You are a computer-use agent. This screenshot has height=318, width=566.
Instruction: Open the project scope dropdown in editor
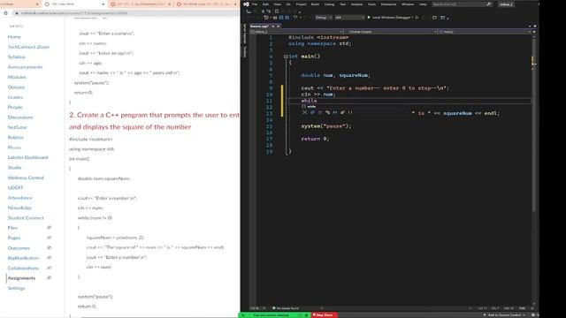296,32
